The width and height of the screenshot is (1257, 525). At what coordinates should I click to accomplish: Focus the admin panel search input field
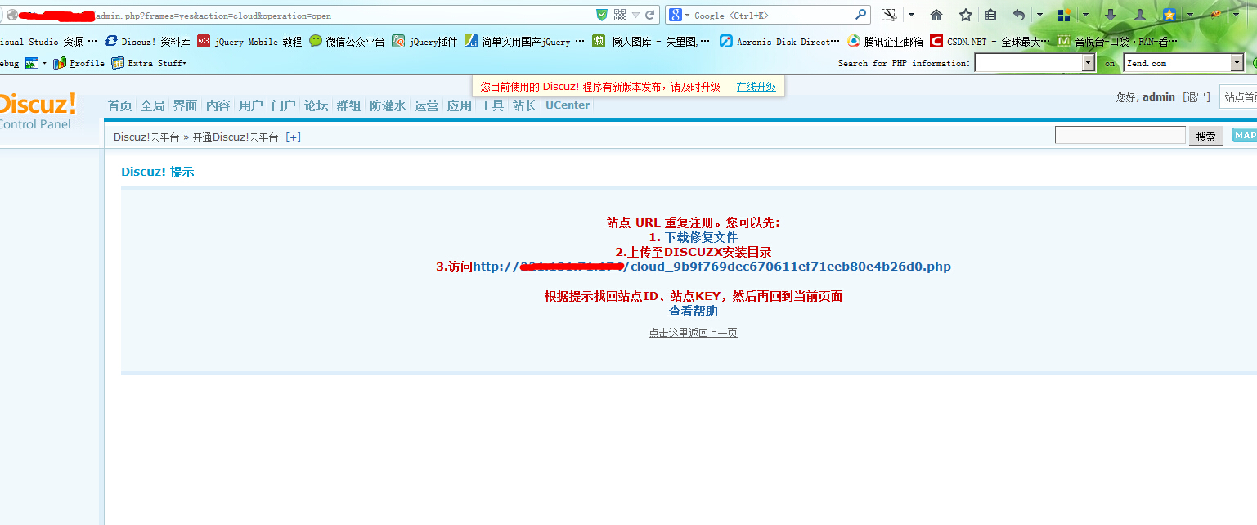click(x=1120, y=135)
